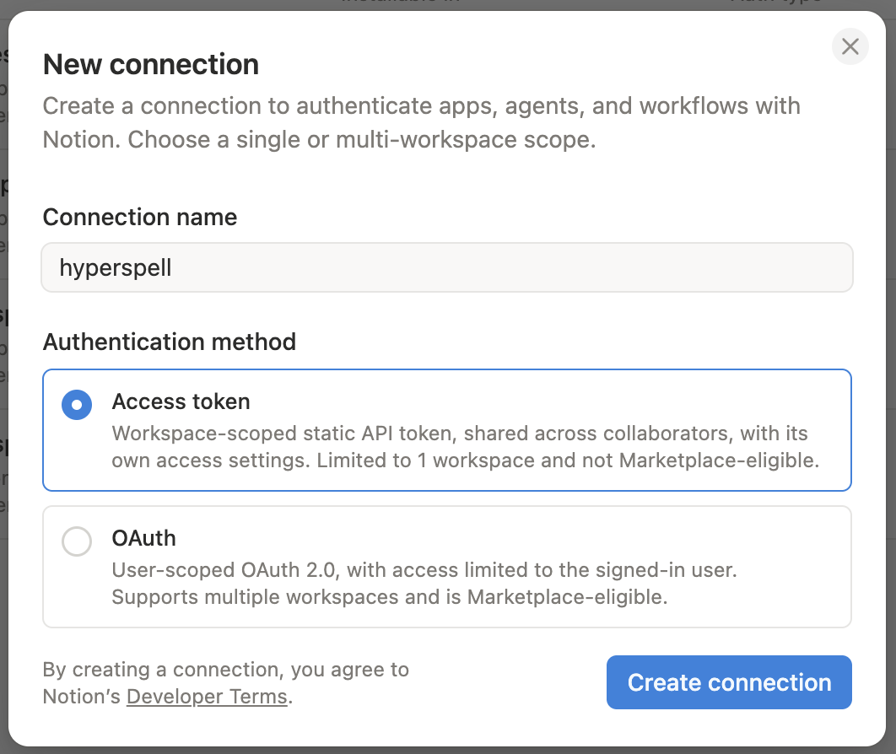Click the Connection name label
896x754 pixels.
(140, 217)
